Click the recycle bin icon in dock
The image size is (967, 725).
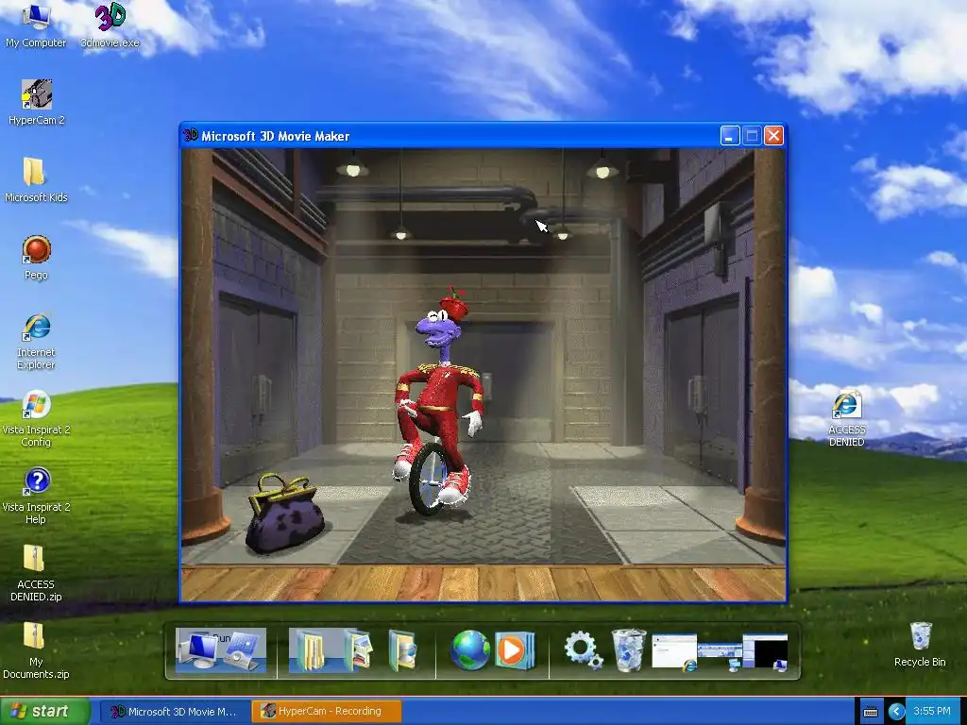[628, 650]
